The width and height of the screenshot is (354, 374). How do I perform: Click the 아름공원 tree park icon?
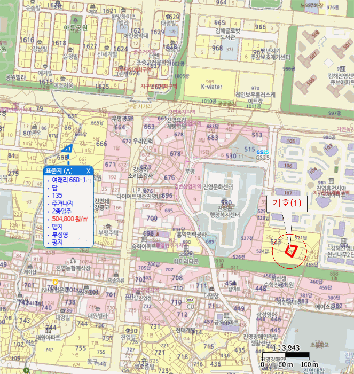pos(76,20)
